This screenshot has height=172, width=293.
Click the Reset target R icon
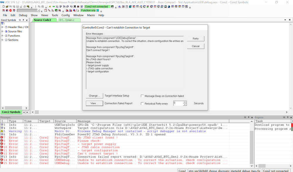coord(78,6)
